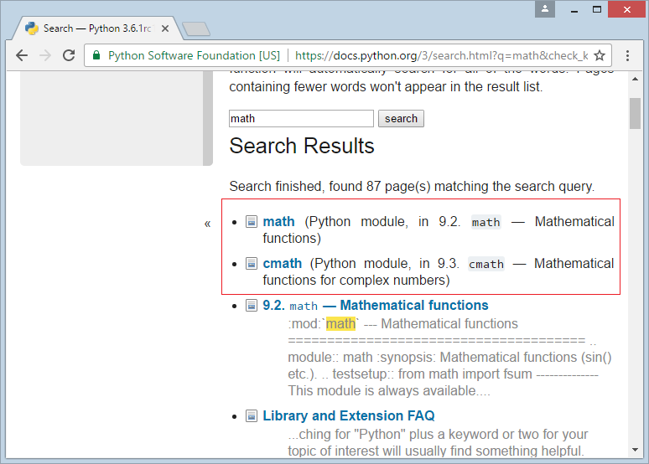Click the scrollbar up arrow

(x=636, y=79)
